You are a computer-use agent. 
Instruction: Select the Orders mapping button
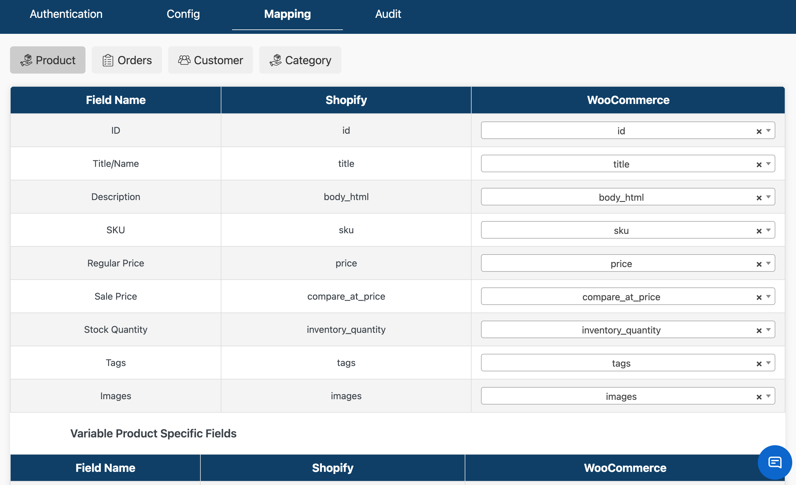(127, 60)
